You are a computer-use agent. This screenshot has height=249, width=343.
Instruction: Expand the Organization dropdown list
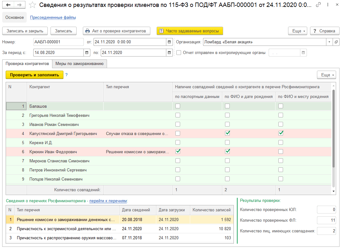click(x=329, y=42)
